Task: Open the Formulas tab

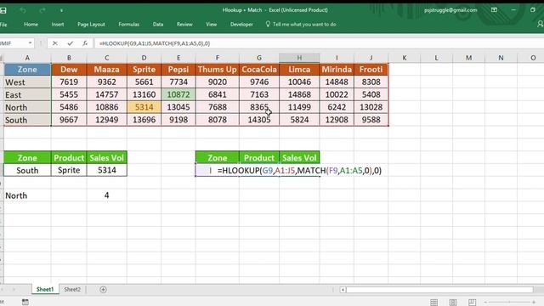Action: 128,25
